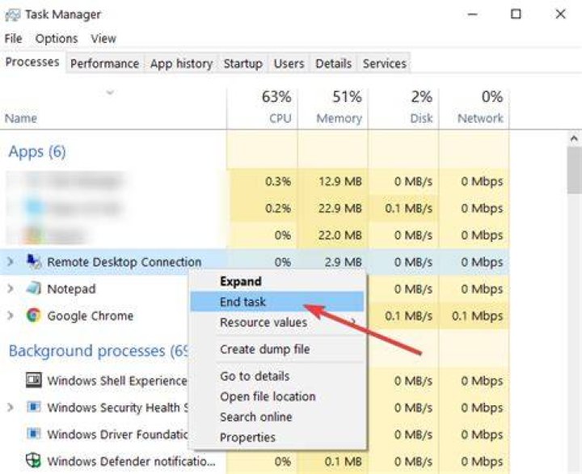Click the 0.3% CPU value
Viewport: 582px width, 474px height.
pos(278,181)
